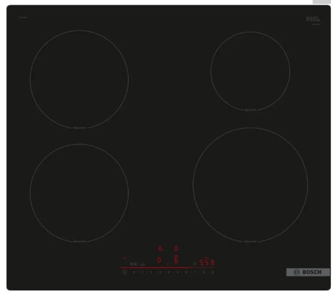Select the front-left zone display showing 0

[159, 260]
